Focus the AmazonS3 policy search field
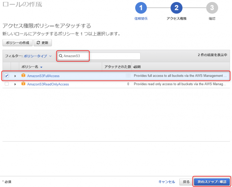Screen dimensions: 232x187 pos(99,56)
